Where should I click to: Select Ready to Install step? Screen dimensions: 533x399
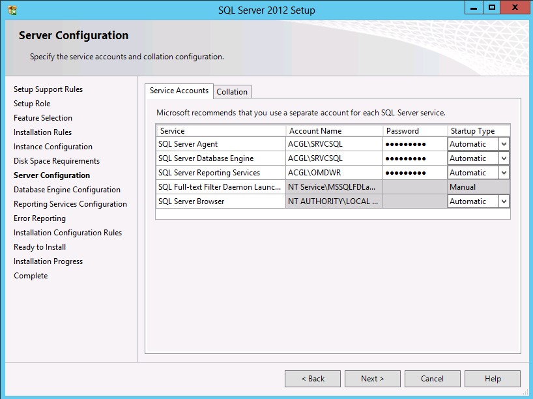(x=40, y=247)
